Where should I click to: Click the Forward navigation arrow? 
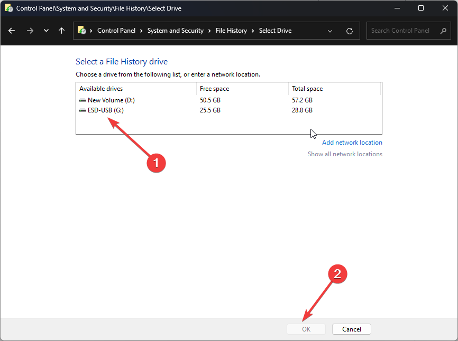click(30, 31)
